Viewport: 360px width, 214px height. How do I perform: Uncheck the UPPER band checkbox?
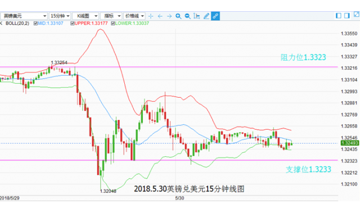click(73, 24)
